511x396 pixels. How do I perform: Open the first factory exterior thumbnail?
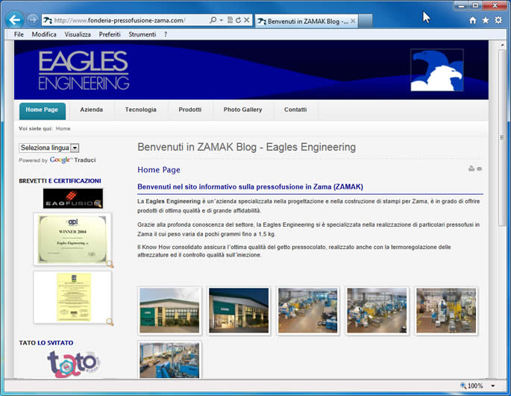(x=169, y=310)
